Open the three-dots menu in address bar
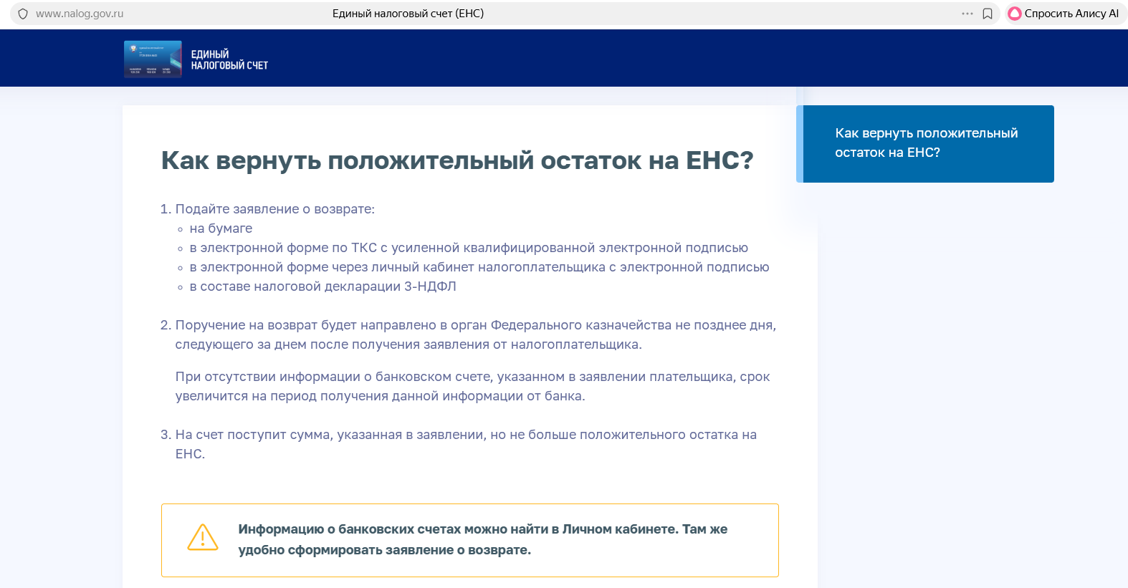 (x=967, y=14)
